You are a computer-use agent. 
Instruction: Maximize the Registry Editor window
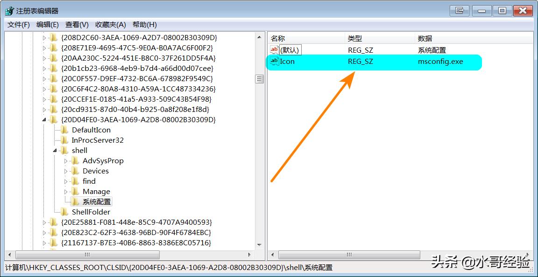click(502, 11)
